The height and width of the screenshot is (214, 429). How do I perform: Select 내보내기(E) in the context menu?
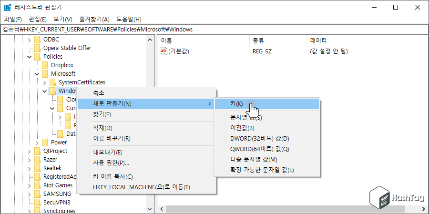tap(146, 153)
